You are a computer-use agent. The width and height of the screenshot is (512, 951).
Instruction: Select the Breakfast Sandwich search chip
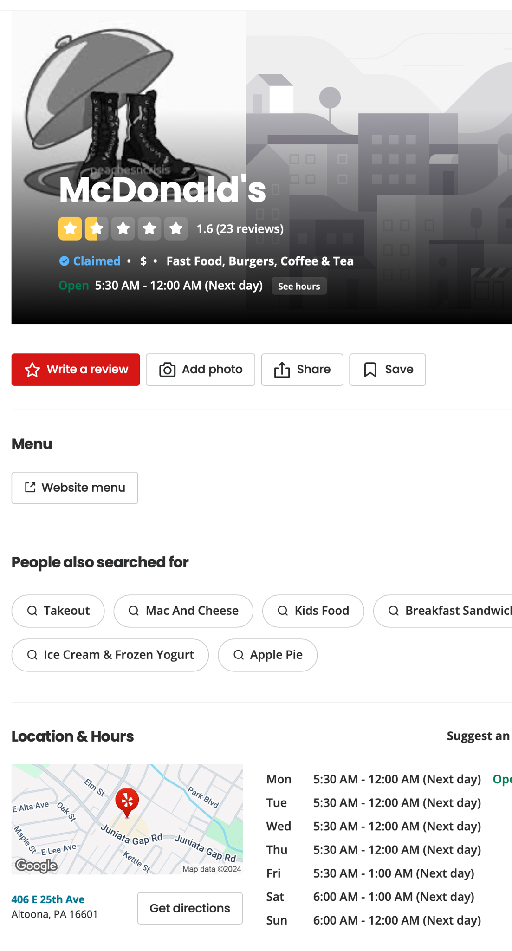pos(443,611)
